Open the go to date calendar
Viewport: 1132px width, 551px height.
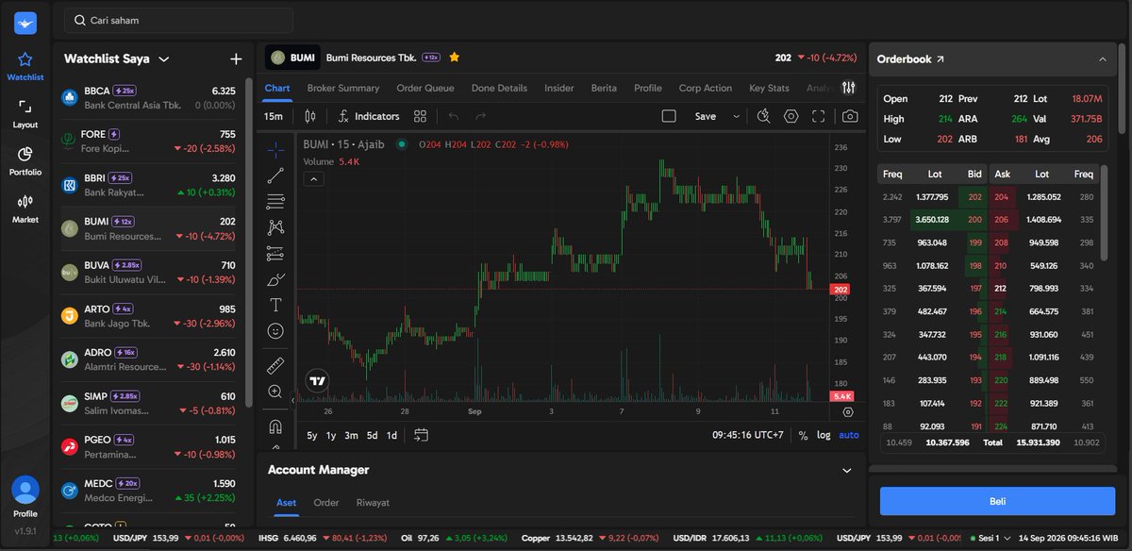421,435
